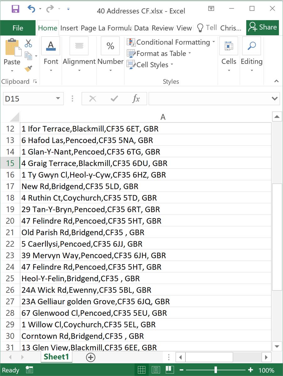Open the Cells group menu
The height and width of the screenshot is (376, 283).
pos(229,55)
